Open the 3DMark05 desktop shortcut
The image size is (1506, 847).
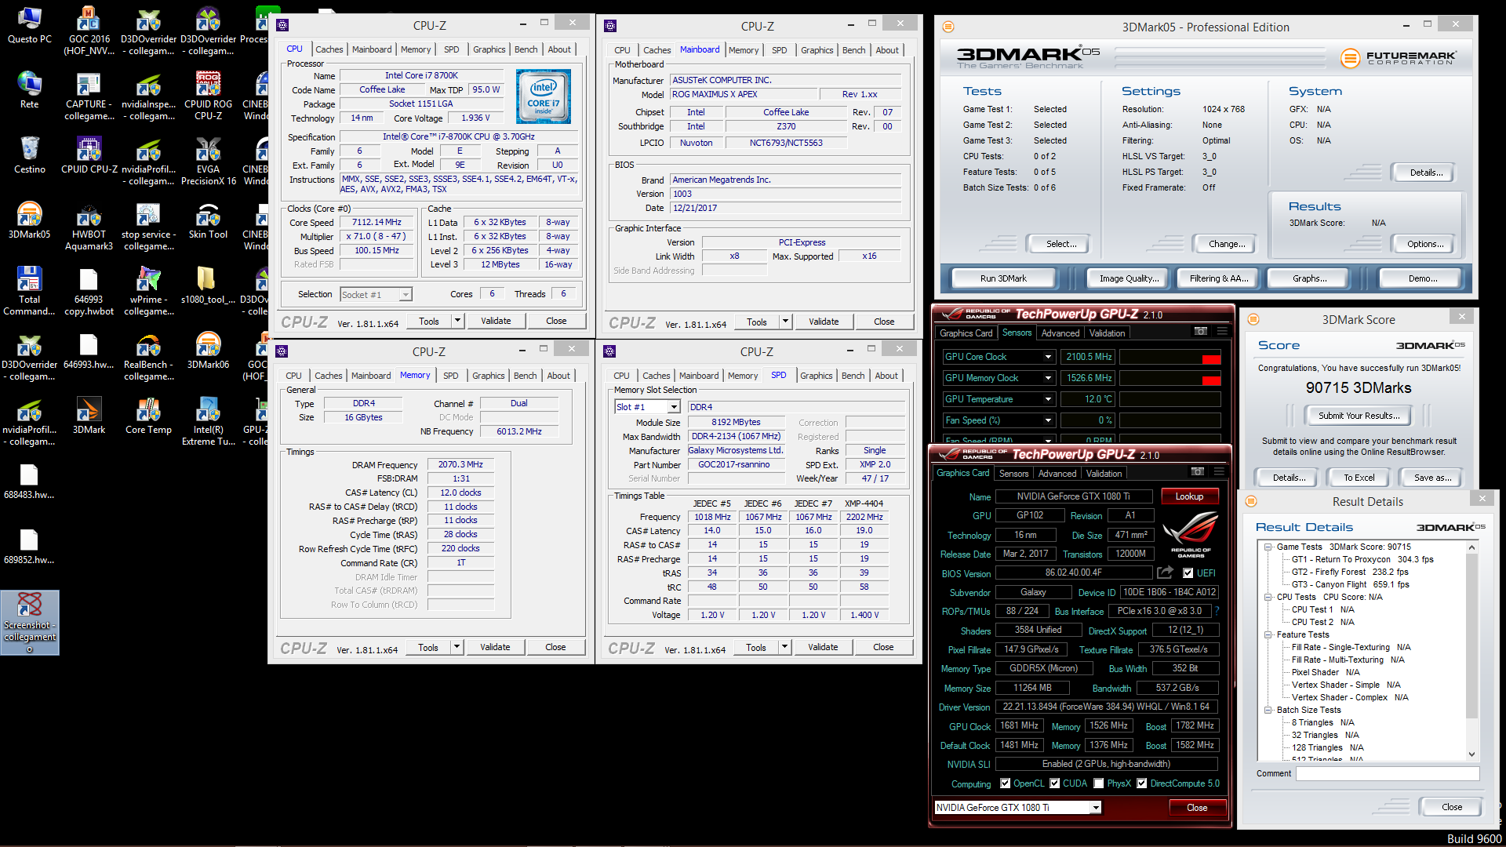pos(30,220)
